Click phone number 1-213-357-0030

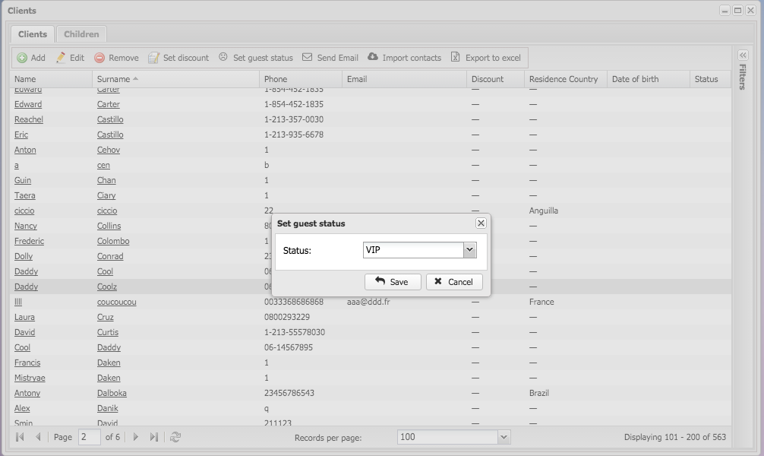[x=294, y=119]
